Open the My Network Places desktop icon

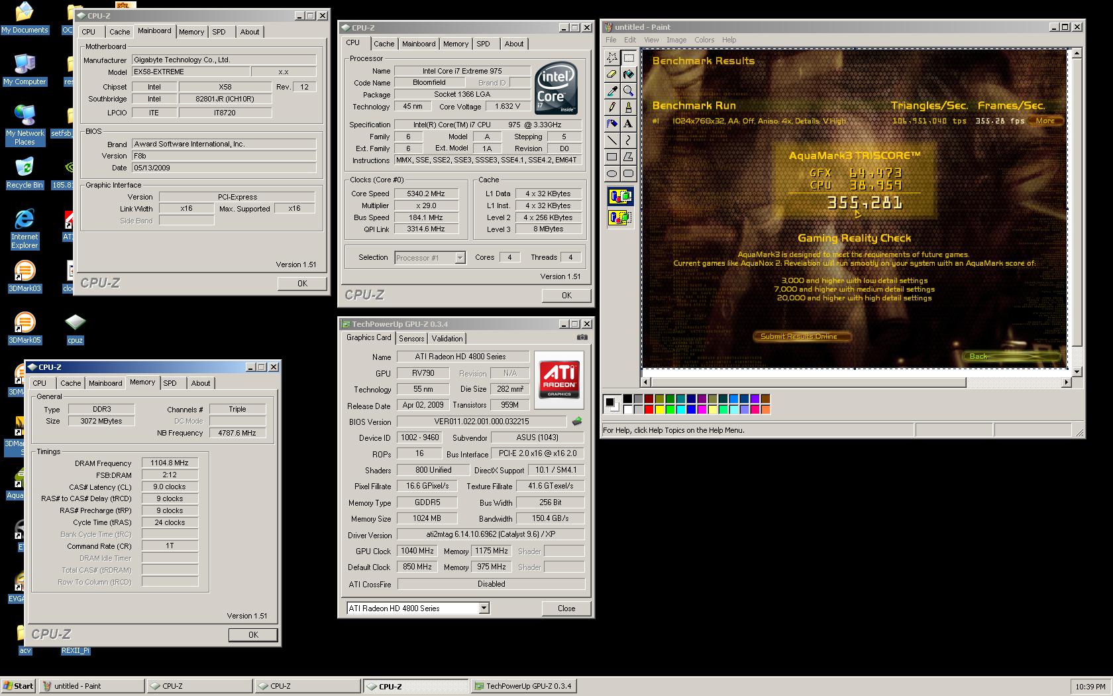[x=25, y=125]
